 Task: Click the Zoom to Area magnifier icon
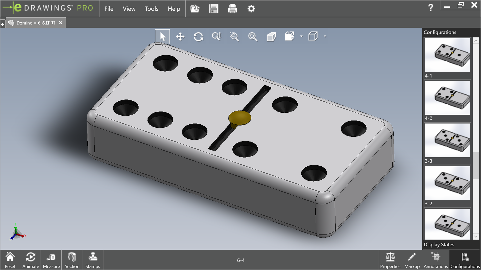[x=234, y=37]
